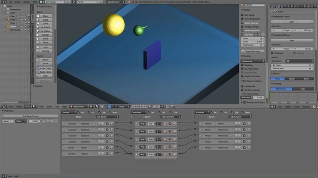Select None stereo mode
The height and width of the screenshot is (178, 318).
click(x=277, y=79)
